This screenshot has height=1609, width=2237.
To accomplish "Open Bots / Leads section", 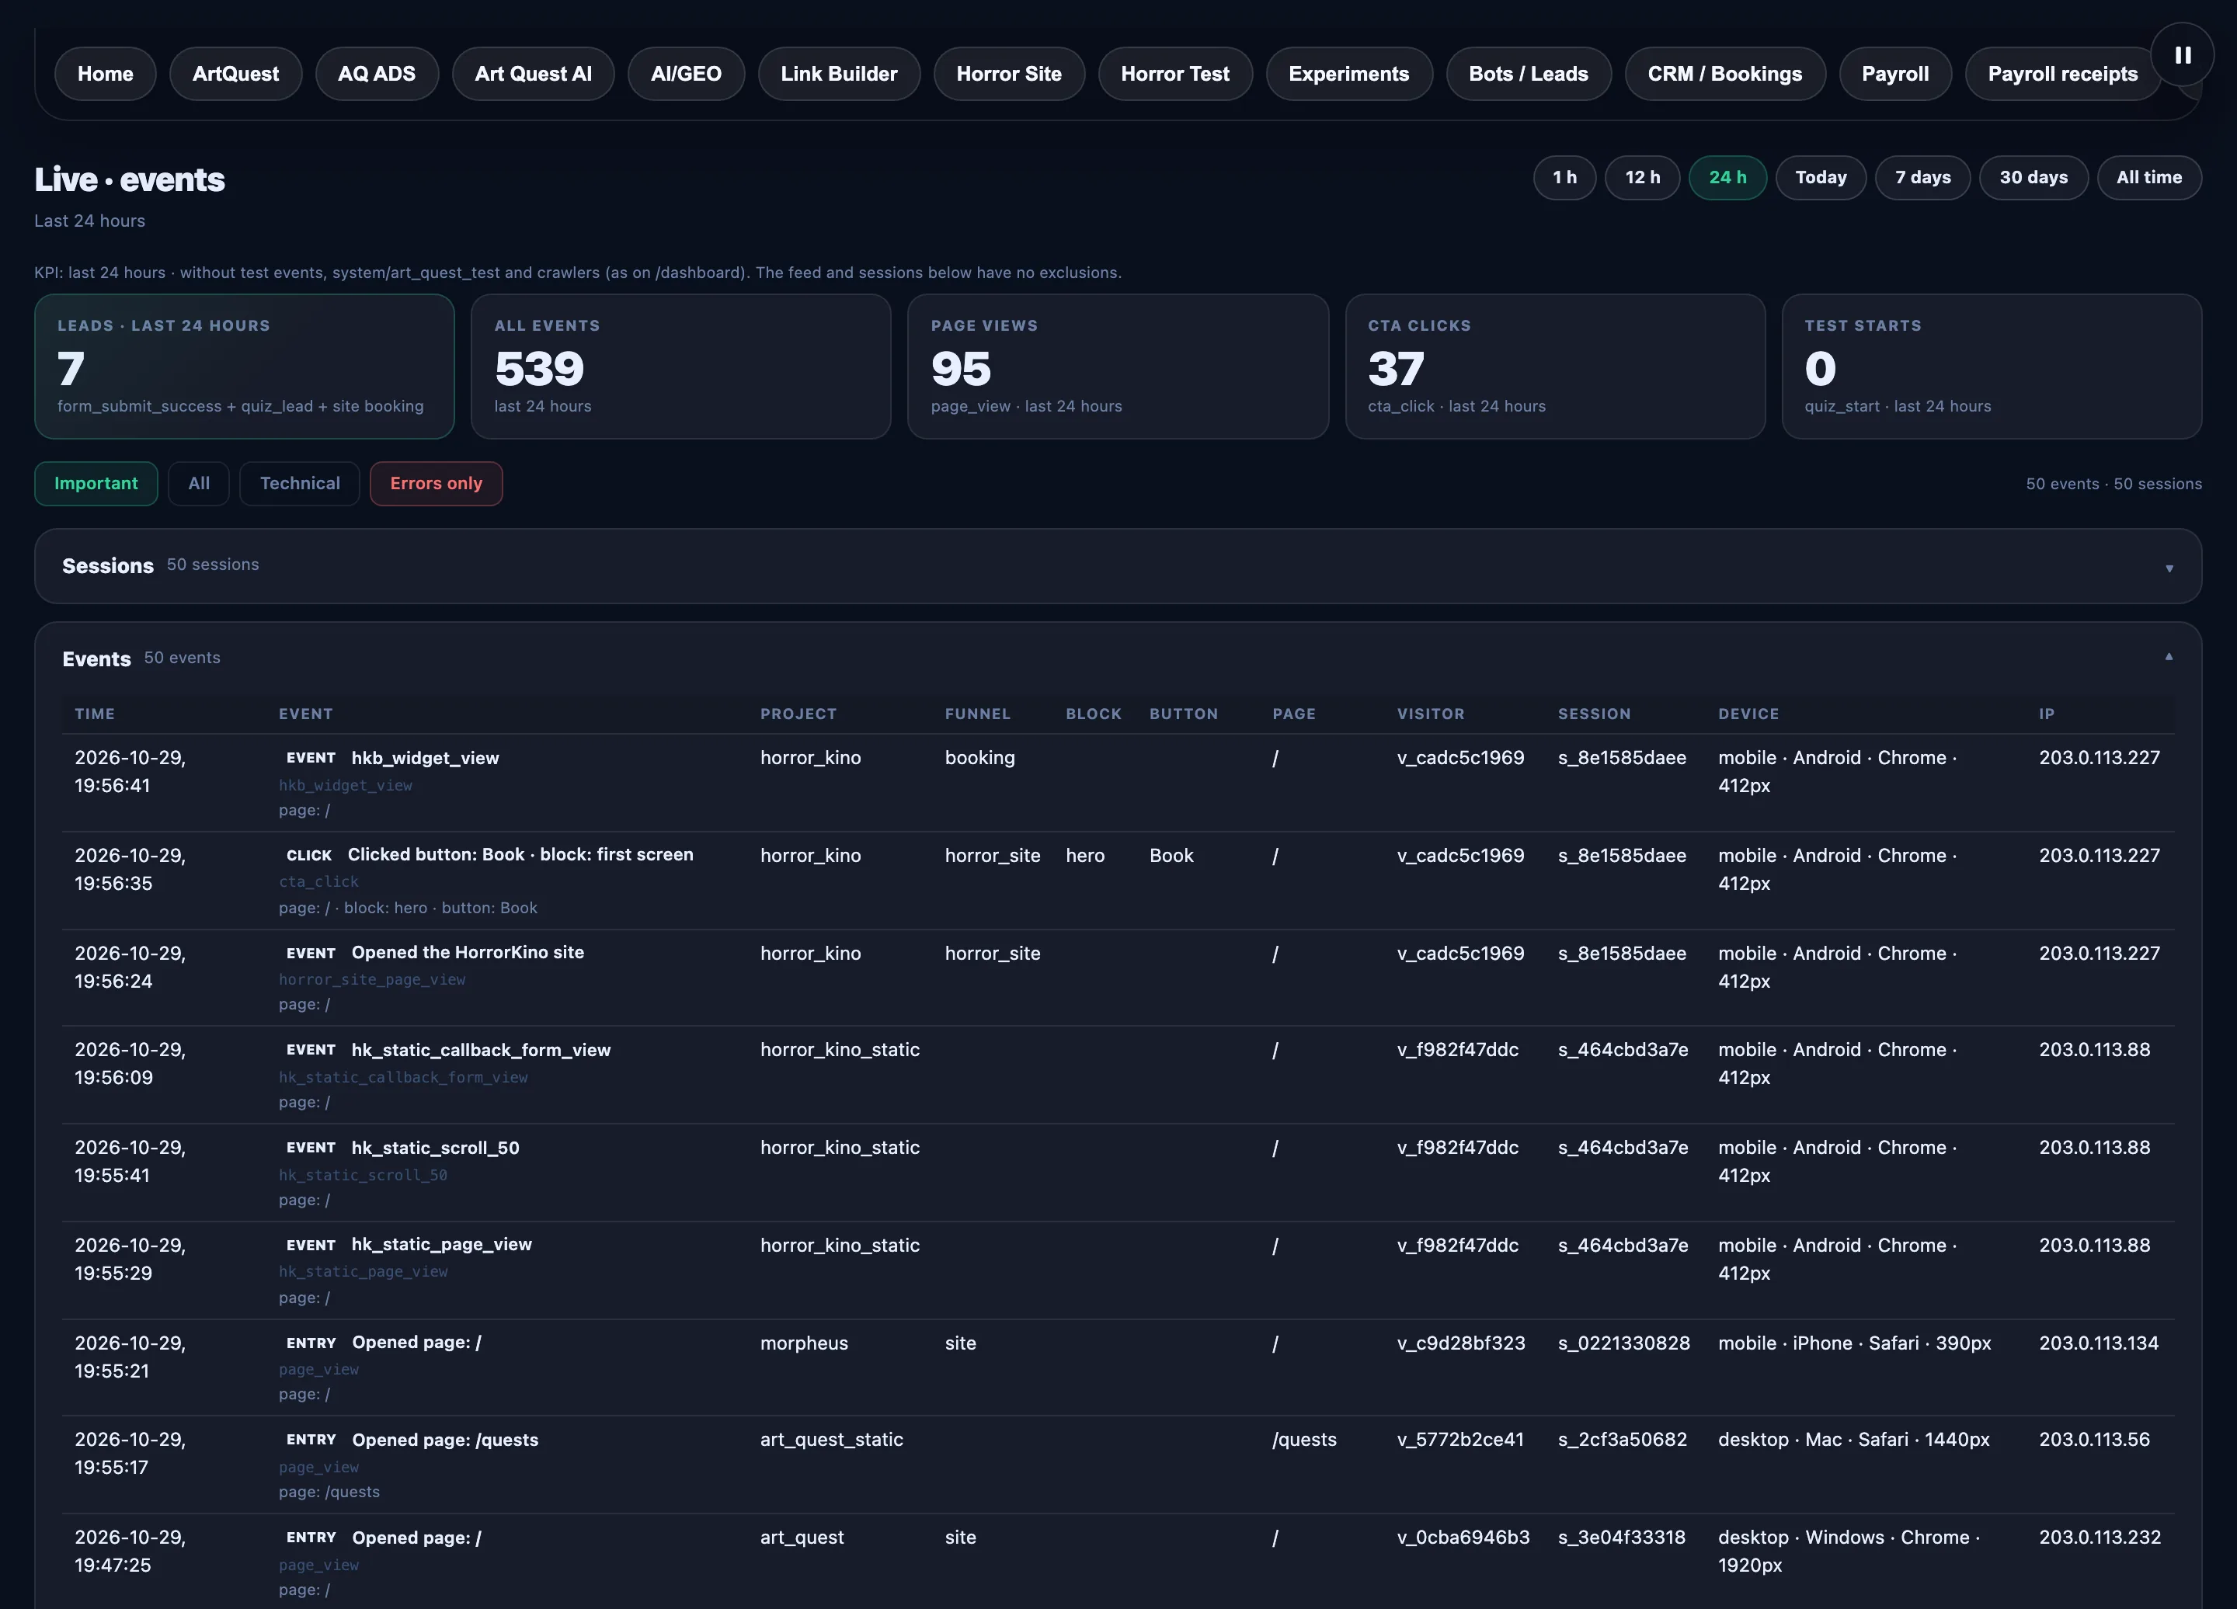I will point(1529,74).
